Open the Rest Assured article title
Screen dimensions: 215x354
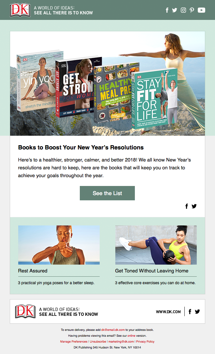pyautogui.click(x=33, y=271)
